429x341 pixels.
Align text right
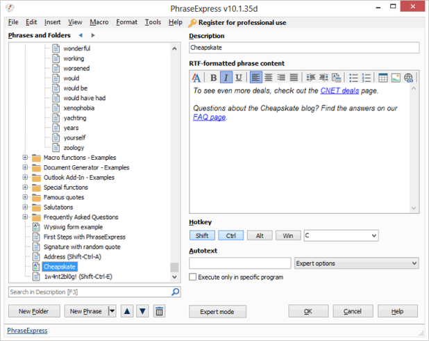pos(281,78)
